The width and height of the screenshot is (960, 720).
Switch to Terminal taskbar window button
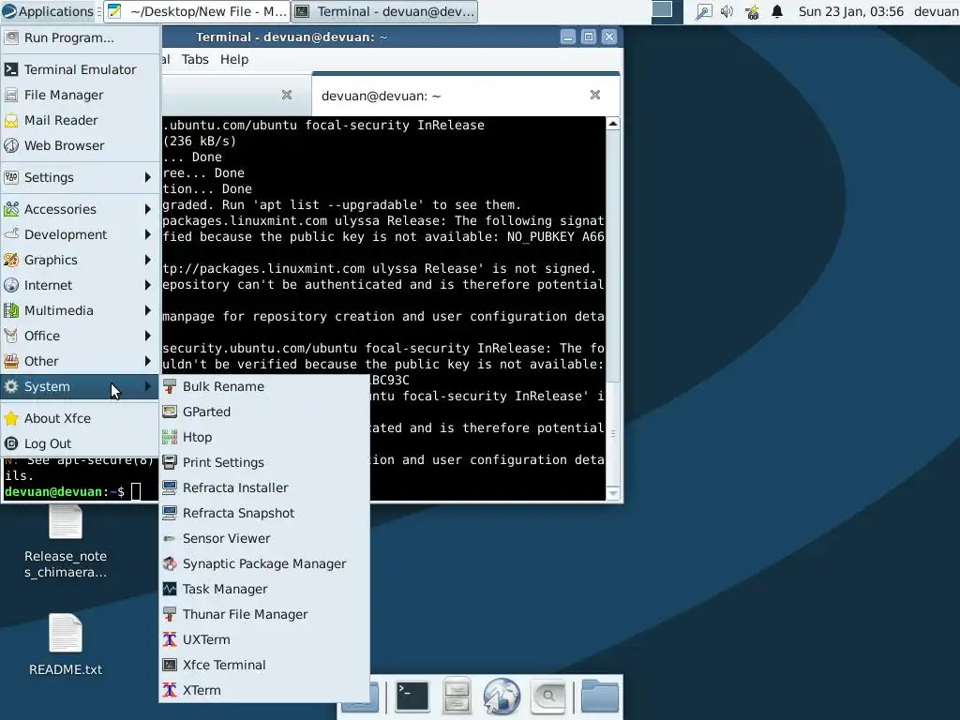point(384,11)
